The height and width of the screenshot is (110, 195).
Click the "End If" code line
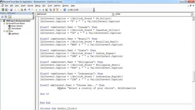point(44,94)
